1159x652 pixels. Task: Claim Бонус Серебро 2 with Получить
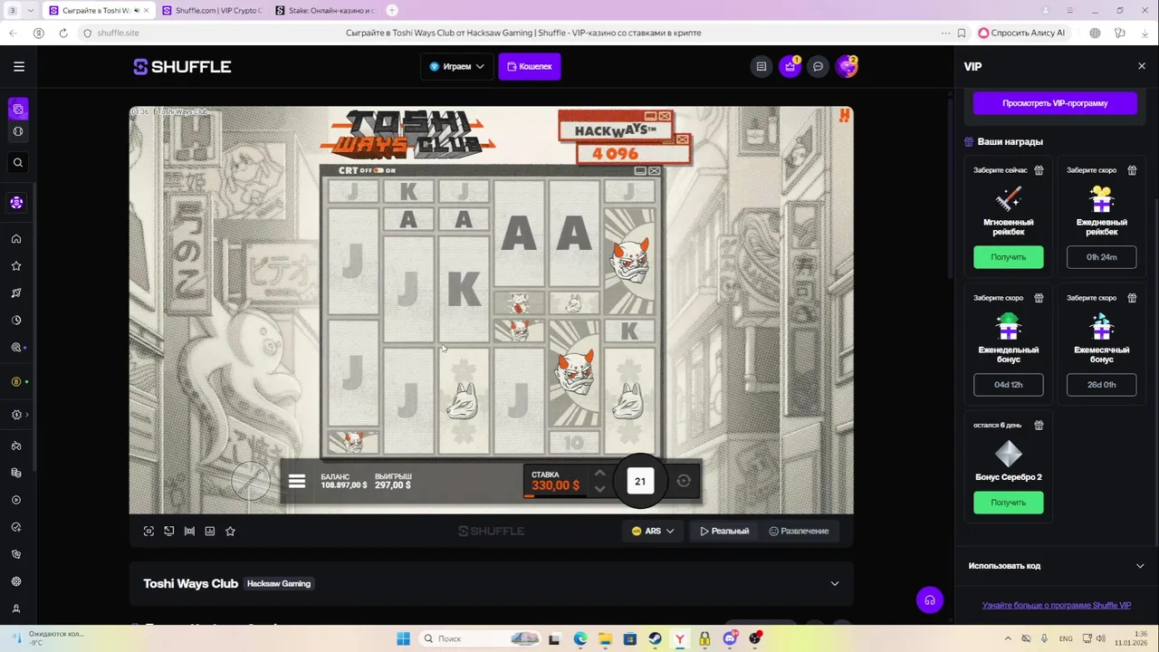tap(1008, 503)
